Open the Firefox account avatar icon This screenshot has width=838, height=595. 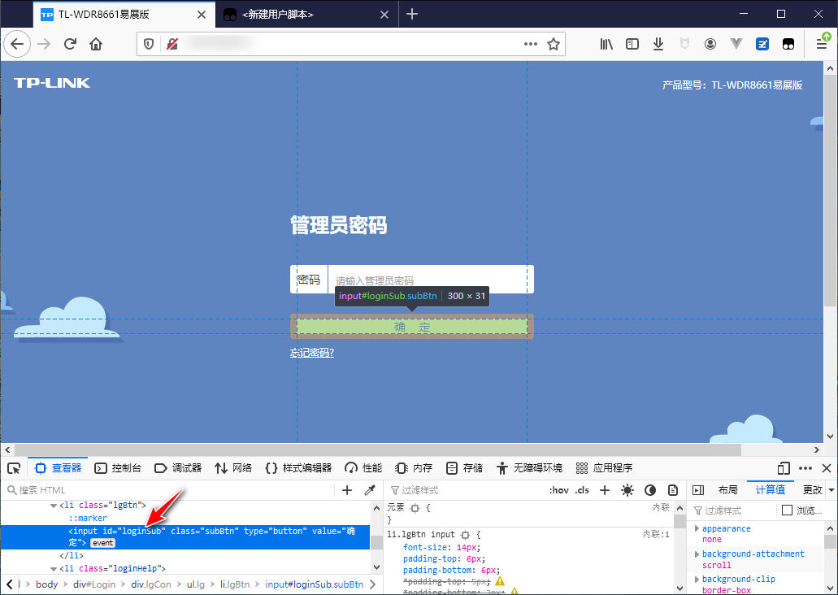710,44
